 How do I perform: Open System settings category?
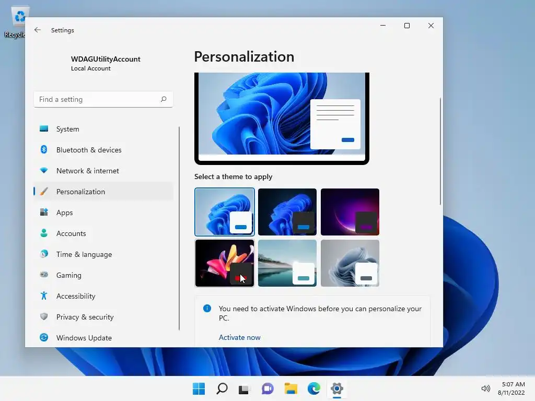(104, 129)
